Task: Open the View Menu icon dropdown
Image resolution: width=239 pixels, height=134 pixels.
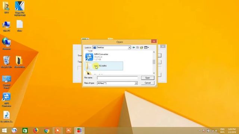Action: [x=146, y=48]
